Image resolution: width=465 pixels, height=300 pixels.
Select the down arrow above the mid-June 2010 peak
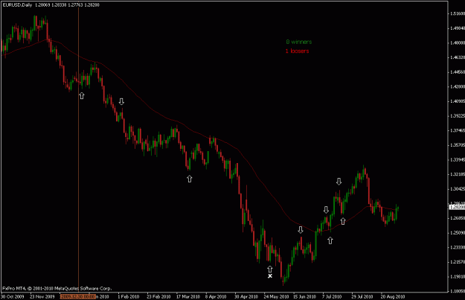301,230
